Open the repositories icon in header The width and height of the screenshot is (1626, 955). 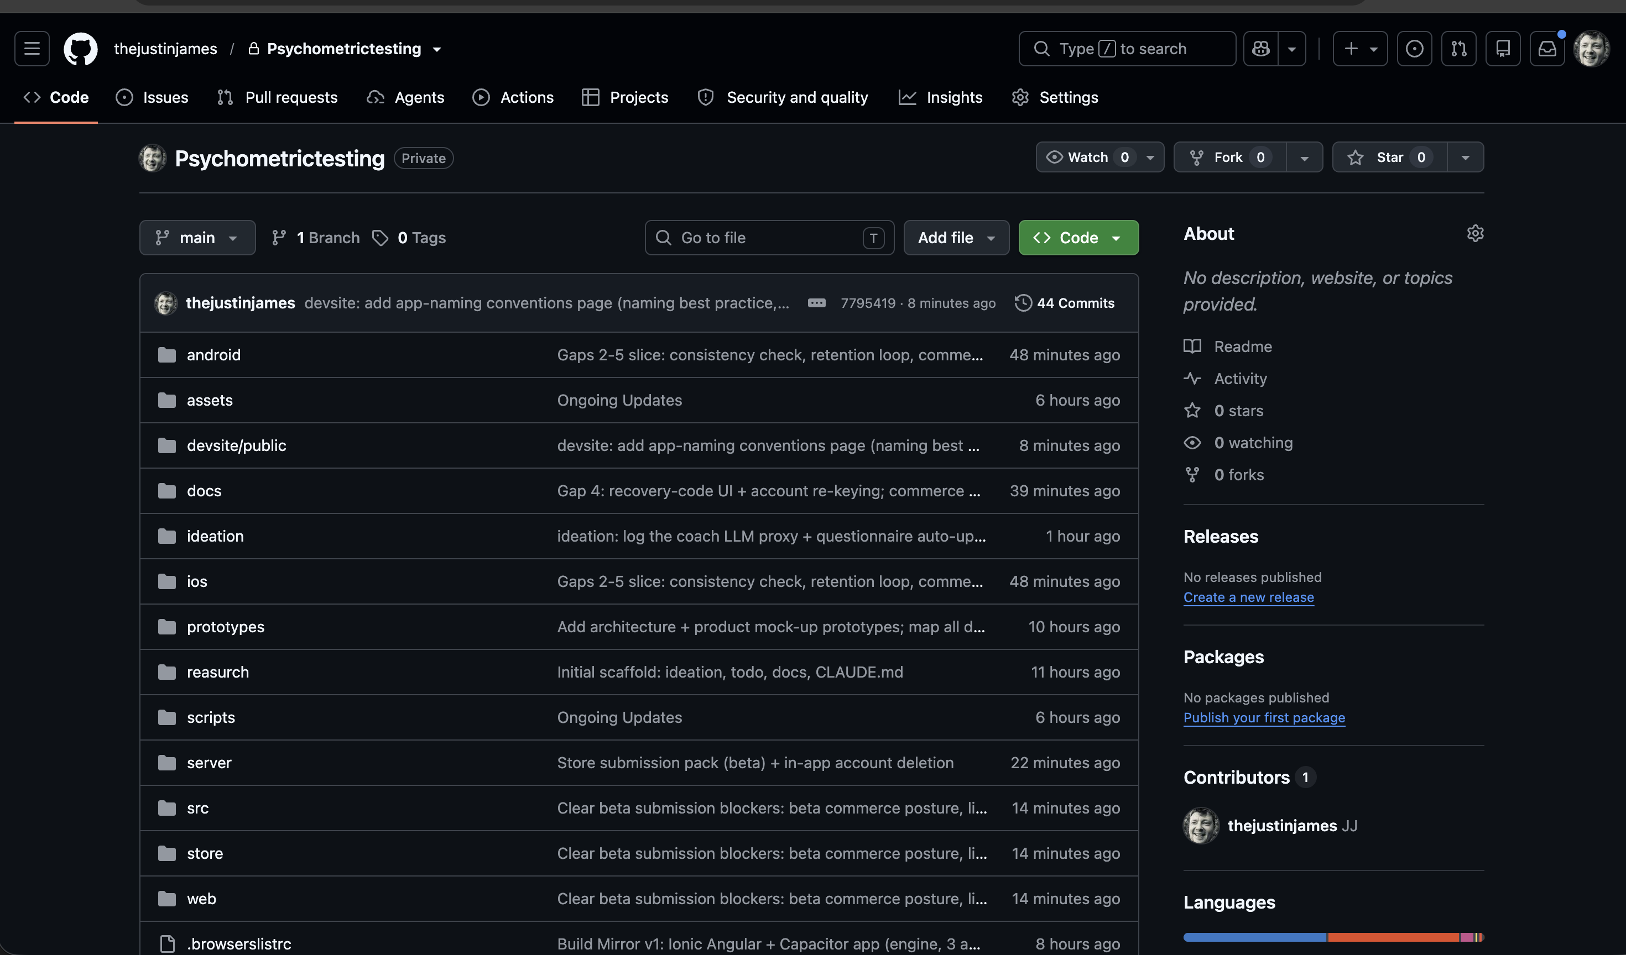pyautogui.click(x=1503, y=49)
